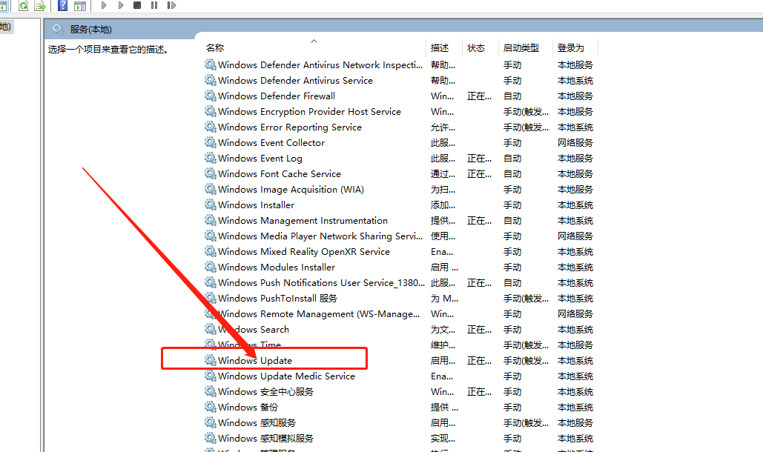763x452 pixels.
Task: Click gear icon beside Windows Update
Action: [x=211, y=360]
